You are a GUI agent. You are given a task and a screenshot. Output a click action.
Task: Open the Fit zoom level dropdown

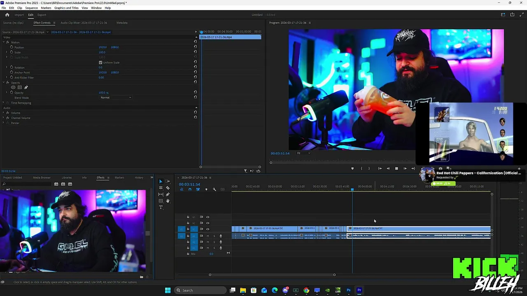tap(304, 153)
